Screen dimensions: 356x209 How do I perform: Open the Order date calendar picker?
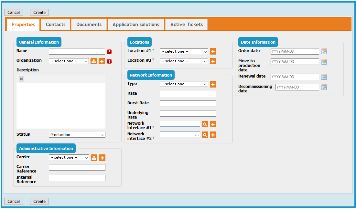click(324, 51)
